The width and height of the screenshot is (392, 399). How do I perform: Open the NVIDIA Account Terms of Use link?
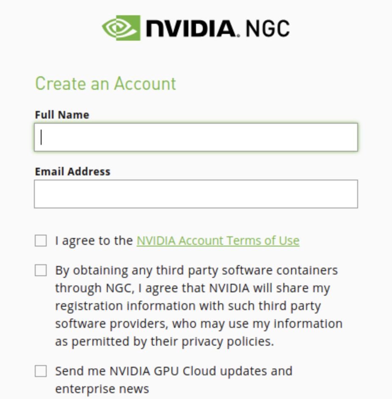217,240
